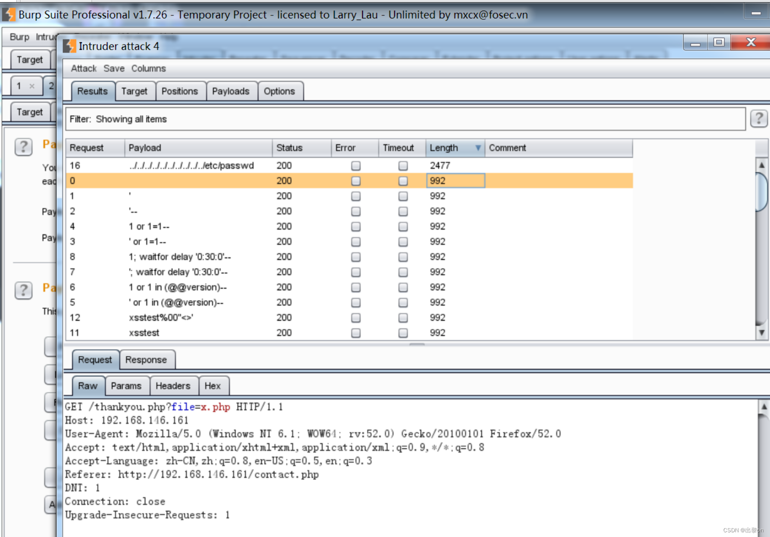Viewport: 770px width, 537px height.
Task: Switch to the Payloads tab
Action: 231,91
